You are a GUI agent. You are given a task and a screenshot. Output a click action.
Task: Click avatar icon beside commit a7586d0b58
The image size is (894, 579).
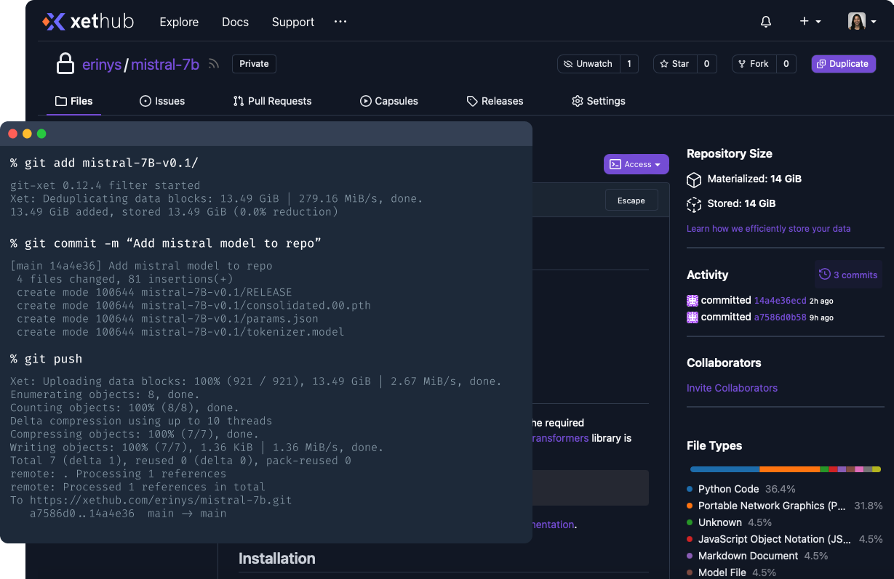[693, 317]
